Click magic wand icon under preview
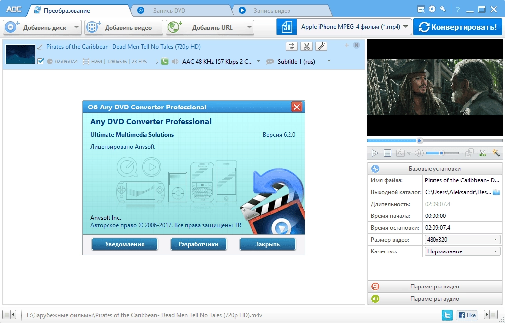 pos(495,153)
